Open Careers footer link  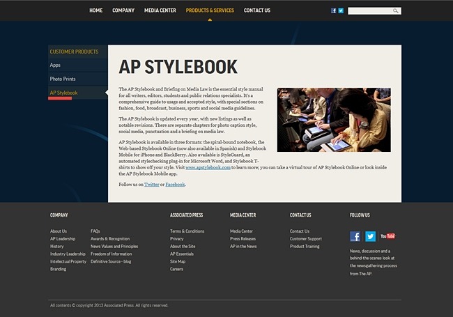coord(176,269)
